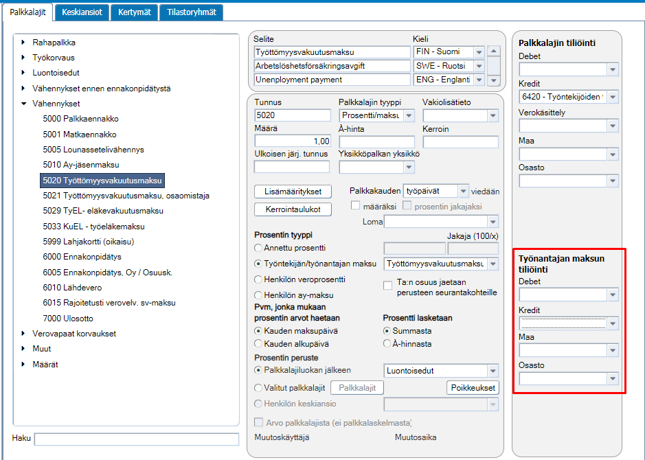645x460 pixels.
Task: Select 5010 Ay-jäsenmaksu row
Action: pyautogui.click(x=81, y=165)
